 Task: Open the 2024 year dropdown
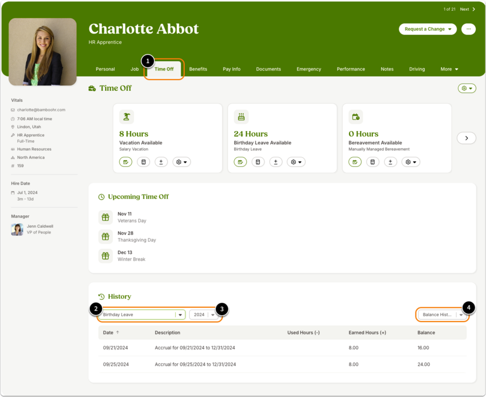[x=203, y=315]
